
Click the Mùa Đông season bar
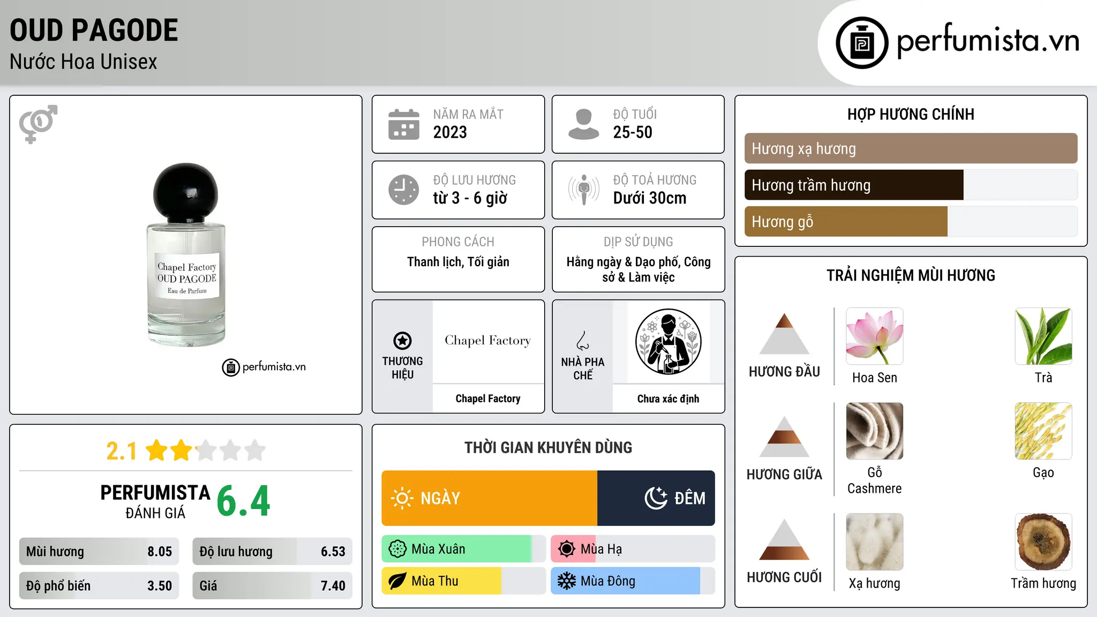[x=633, y=581]
